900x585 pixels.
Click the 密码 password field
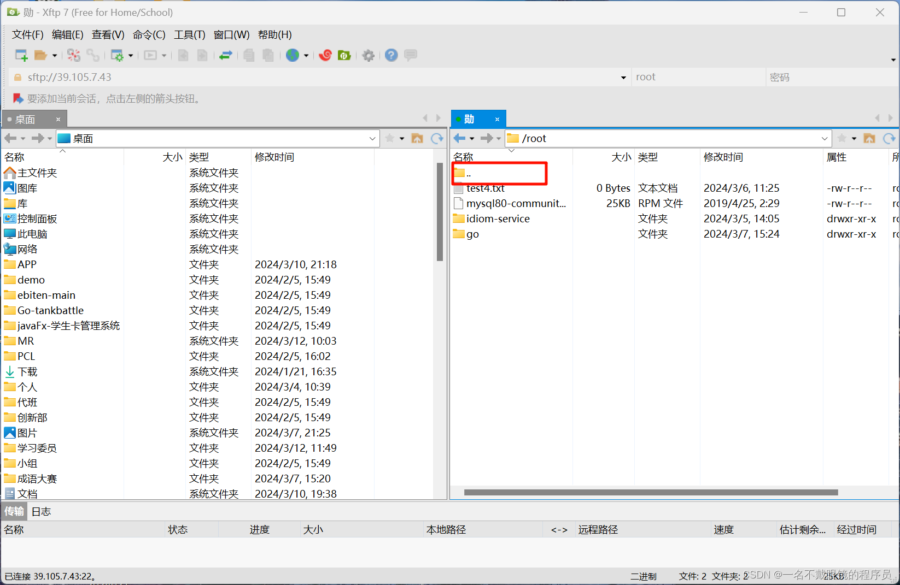[x=832, y=77]
